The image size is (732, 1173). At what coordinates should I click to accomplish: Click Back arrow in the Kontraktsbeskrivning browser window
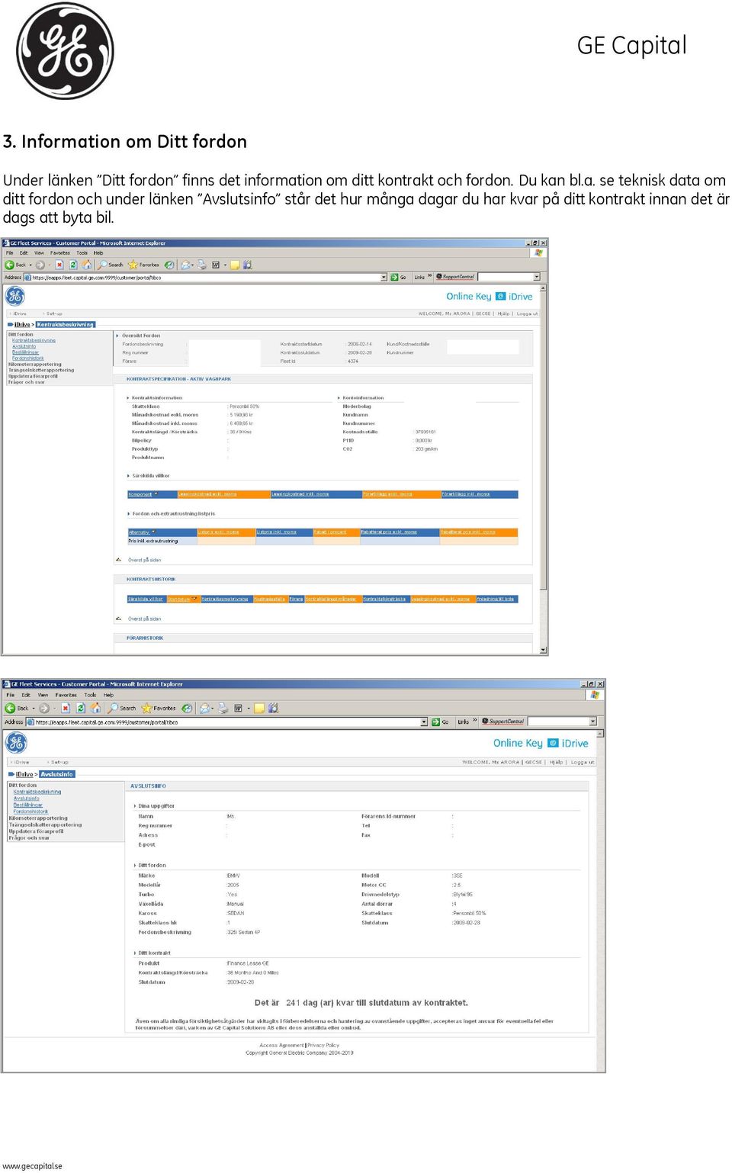pyautogui.click(x=10, y=265)
